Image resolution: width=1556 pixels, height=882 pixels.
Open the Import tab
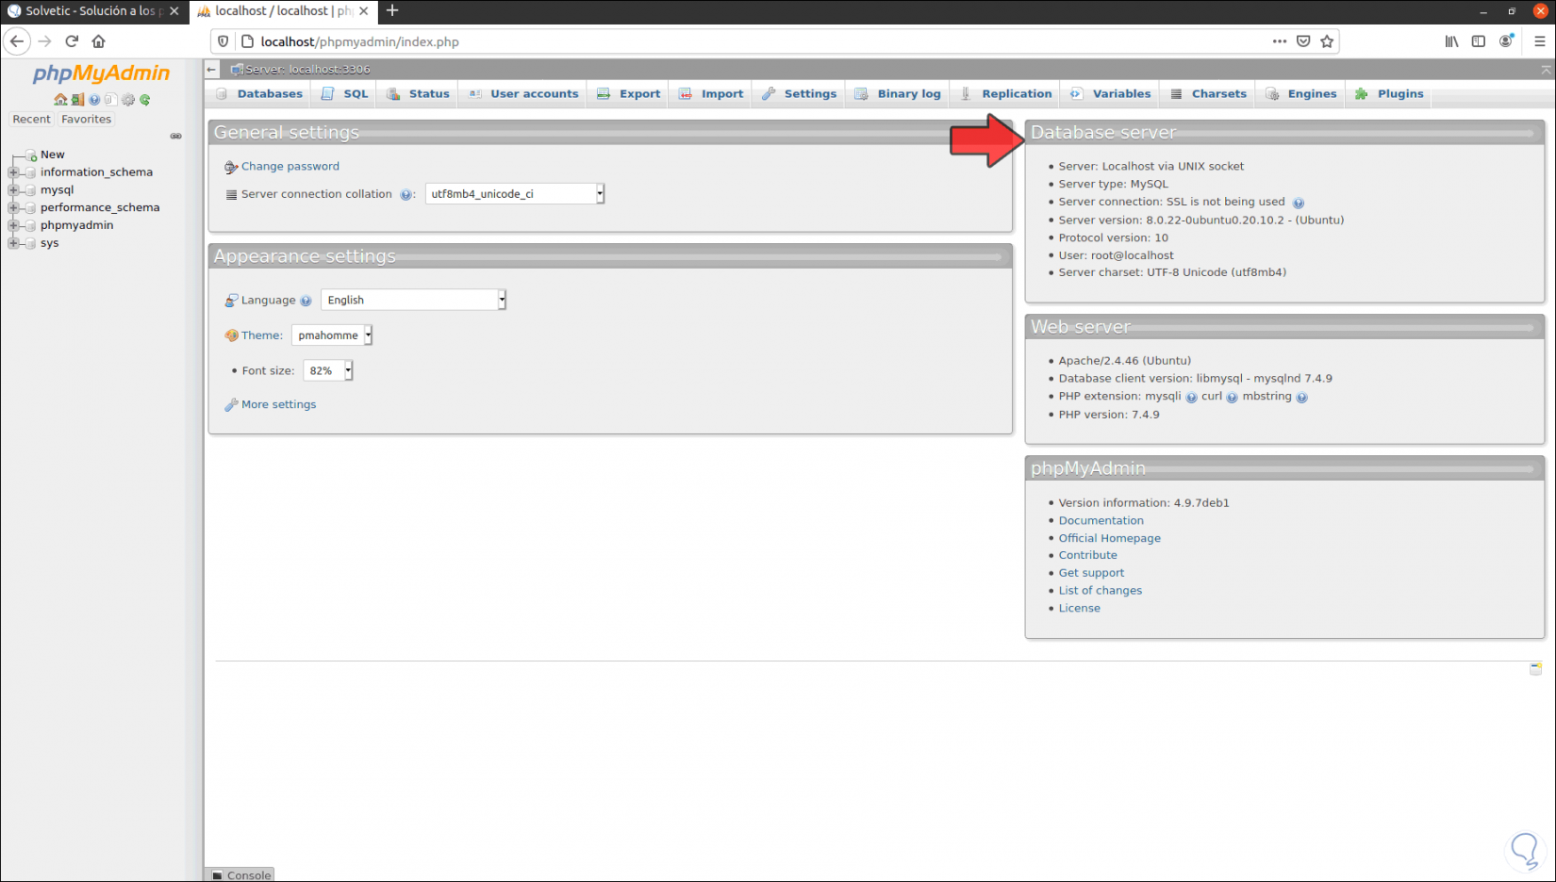pyautogui.click(x=711, y=94)
